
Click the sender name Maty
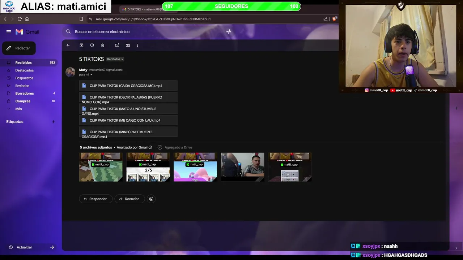point(83,70)
